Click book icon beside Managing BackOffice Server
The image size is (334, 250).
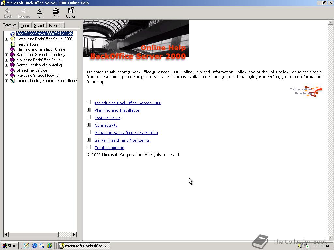13,60
